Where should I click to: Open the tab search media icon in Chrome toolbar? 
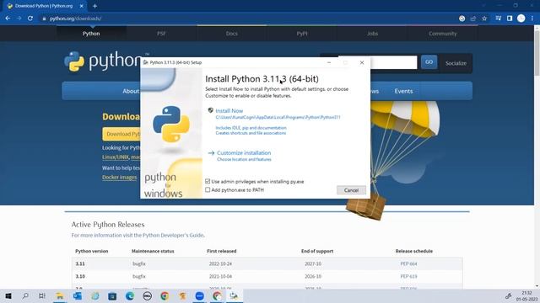click(x=499, y=19)
